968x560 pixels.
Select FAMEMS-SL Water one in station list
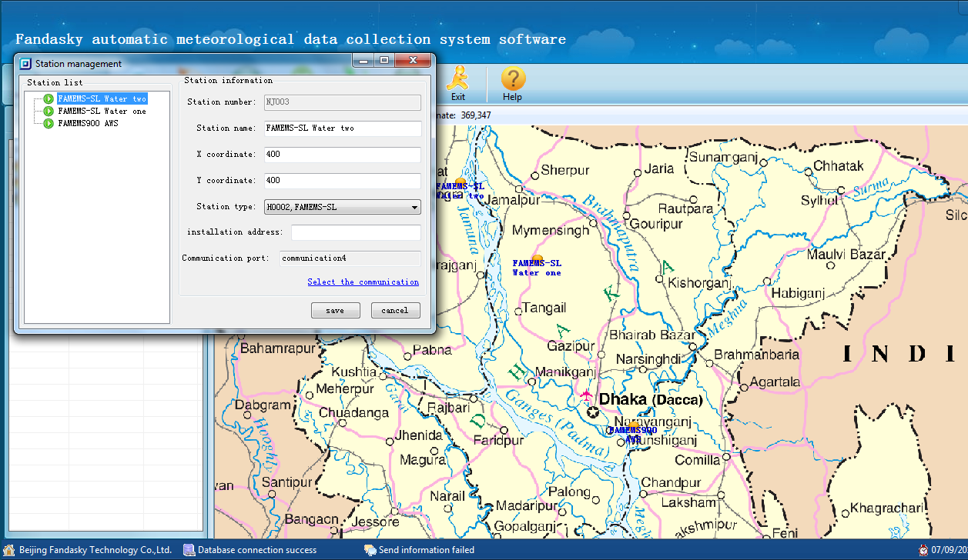click(102, 111)
